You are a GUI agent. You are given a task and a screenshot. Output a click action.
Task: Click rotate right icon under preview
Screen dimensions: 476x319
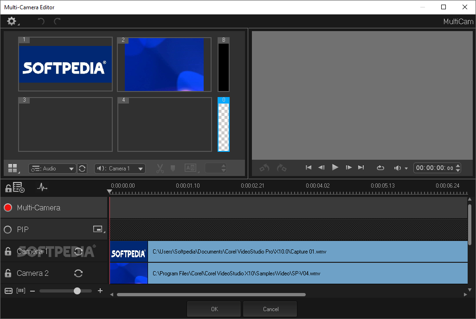coord(282,168)
